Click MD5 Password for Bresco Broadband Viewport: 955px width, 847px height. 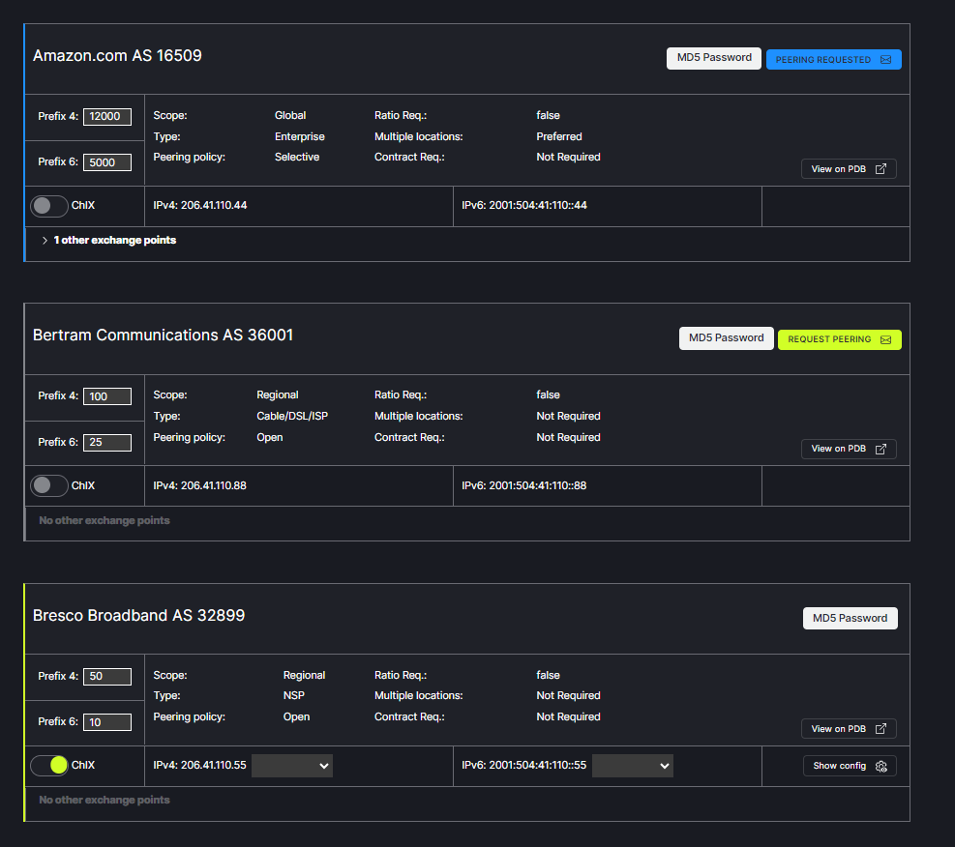850,618
